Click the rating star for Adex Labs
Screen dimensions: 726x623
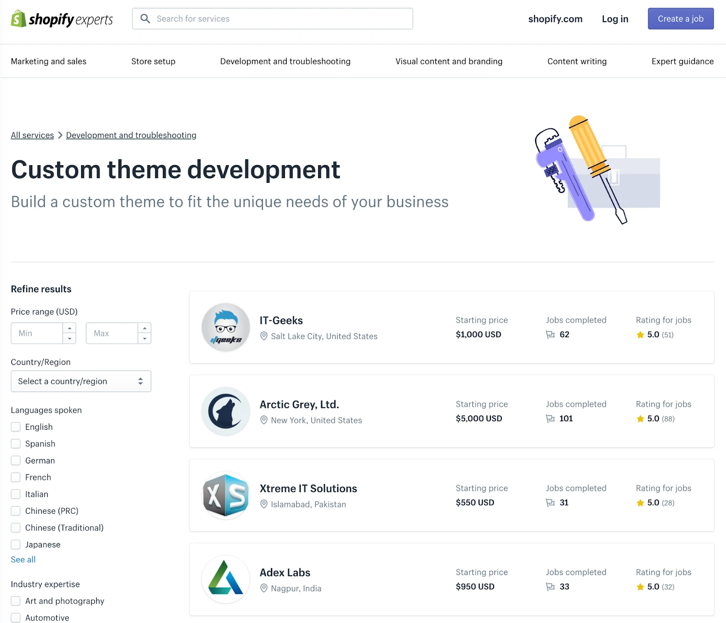(x=640, y=587)
